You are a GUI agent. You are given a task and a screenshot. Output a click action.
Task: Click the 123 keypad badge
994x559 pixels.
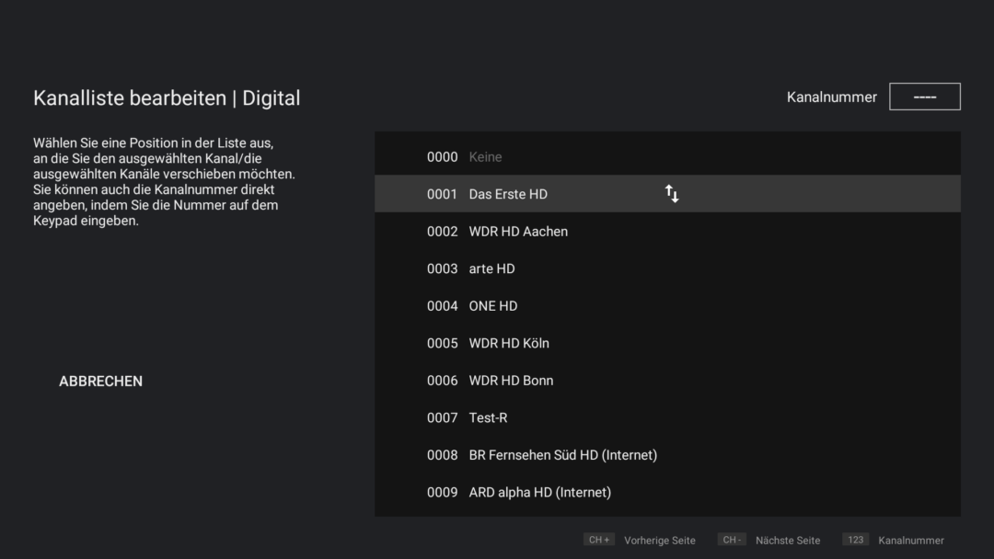click(855, 540)
